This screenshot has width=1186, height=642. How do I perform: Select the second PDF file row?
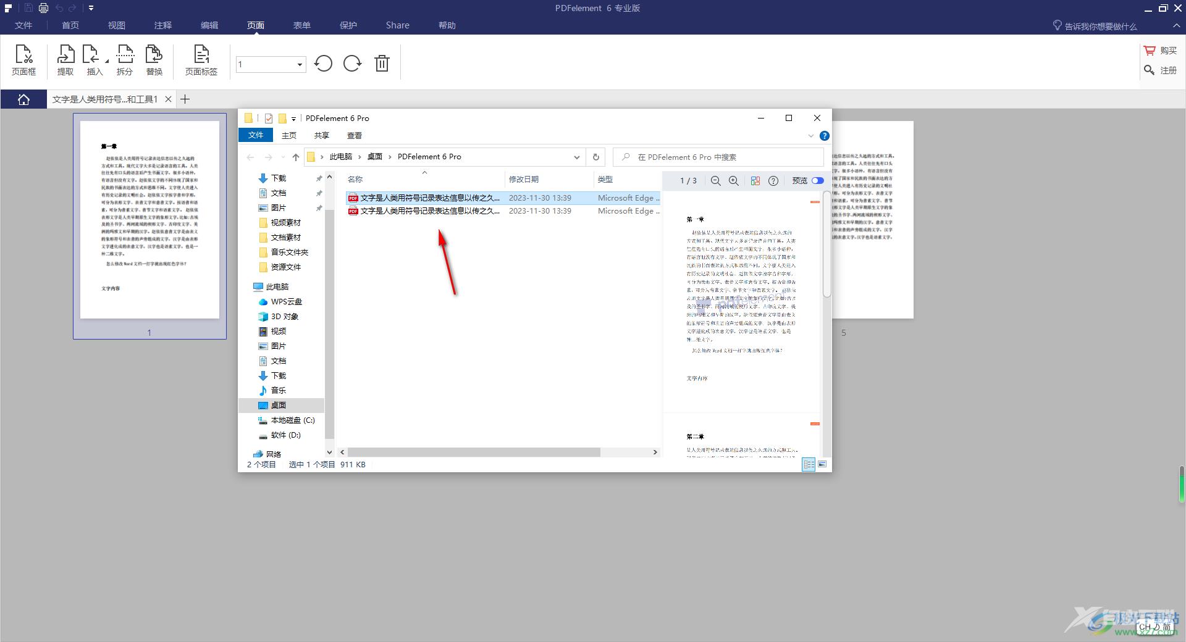tap(503, 211)
